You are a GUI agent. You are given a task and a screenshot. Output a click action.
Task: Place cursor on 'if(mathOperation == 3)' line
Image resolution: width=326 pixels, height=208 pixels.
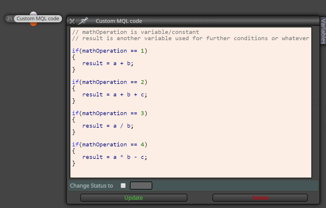coord(110,113)
